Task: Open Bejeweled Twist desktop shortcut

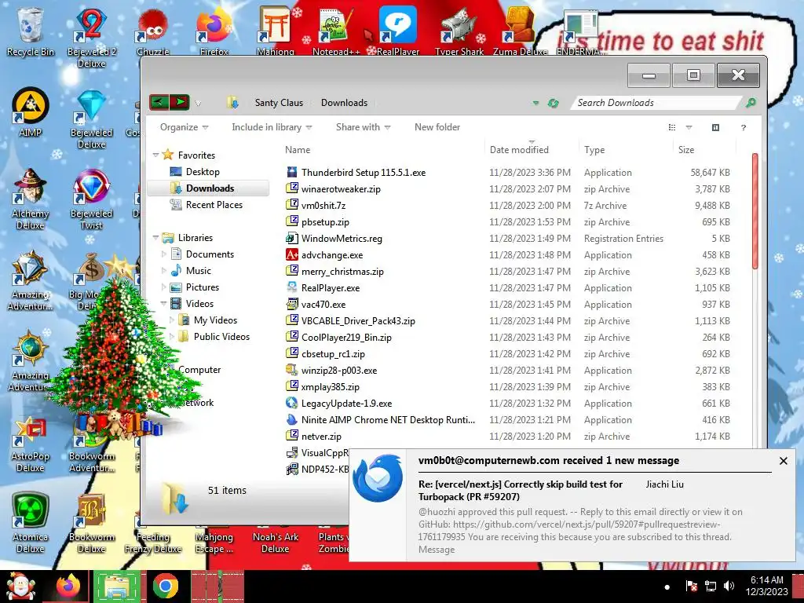Action: pyautogui.click(x=91, y=199)
